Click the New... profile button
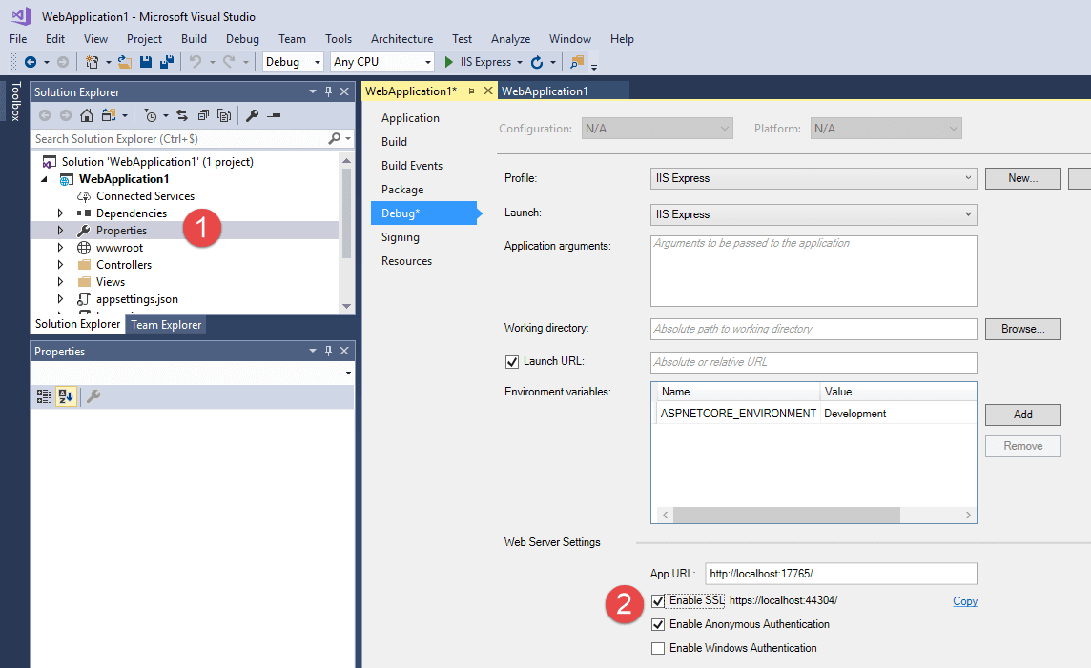1091x668 pixels. tap(1022, 178)
